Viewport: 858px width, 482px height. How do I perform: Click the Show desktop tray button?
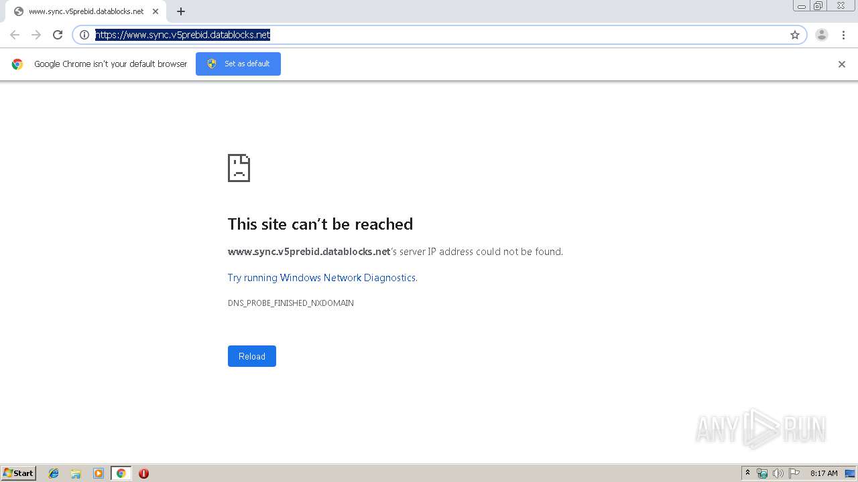[851, 473]
